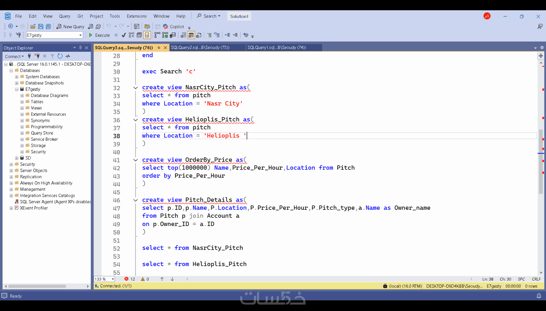Refresh the Object Explorer tree
The image size is (546, 311).
(x=60, y=56)
